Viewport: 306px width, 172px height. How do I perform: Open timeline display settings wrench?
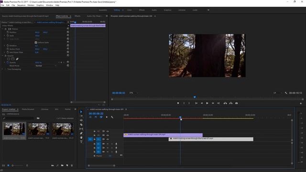point(112,117)
